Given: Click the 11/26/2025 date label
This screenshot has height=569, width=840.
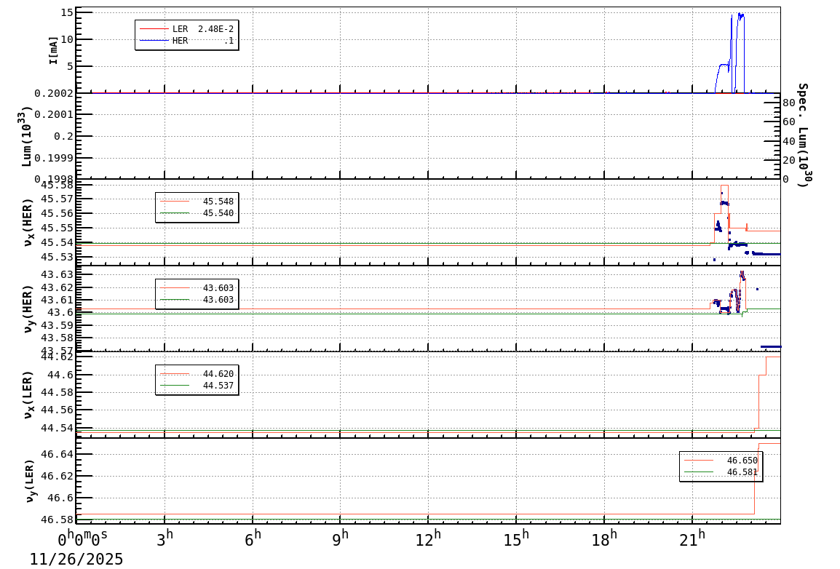Looking at the screenshot, I should point(76,559).
